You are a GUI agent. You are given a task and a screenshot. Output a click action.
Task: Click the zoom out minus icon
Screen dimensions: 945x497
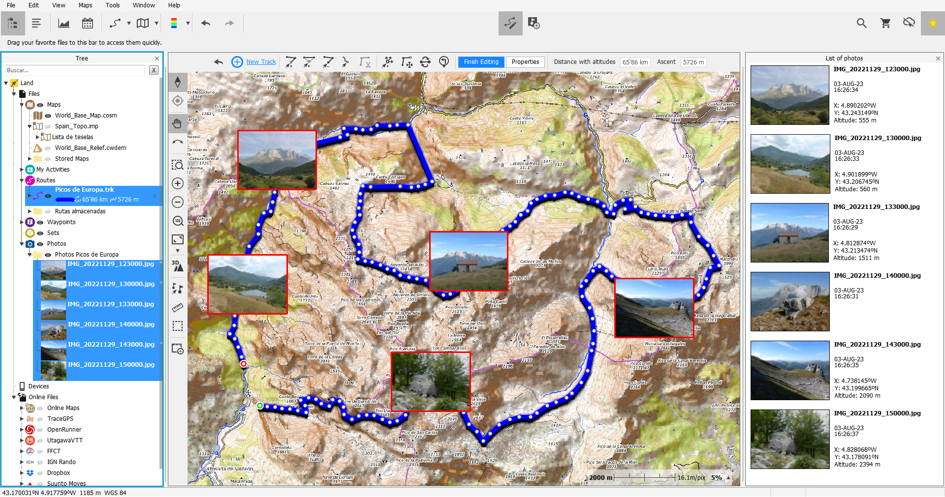click(x=178, y=202)
